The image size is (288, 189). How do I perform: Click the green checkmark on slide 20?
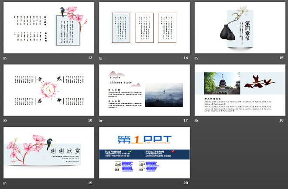pos(130,151)
